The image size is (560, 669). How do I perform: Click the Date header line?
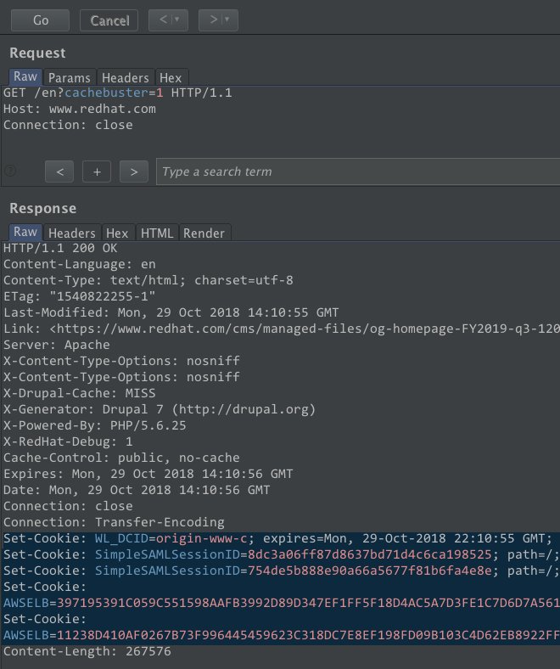(x=137, y=490)
